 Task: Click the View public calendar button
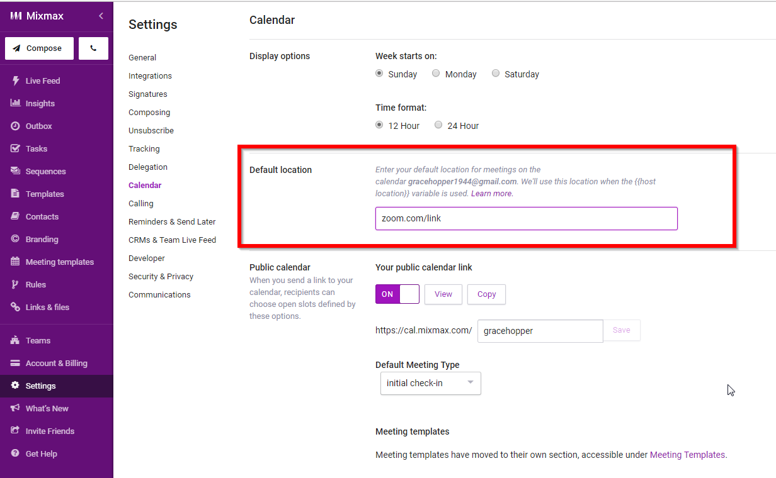(x=443, y=294)
